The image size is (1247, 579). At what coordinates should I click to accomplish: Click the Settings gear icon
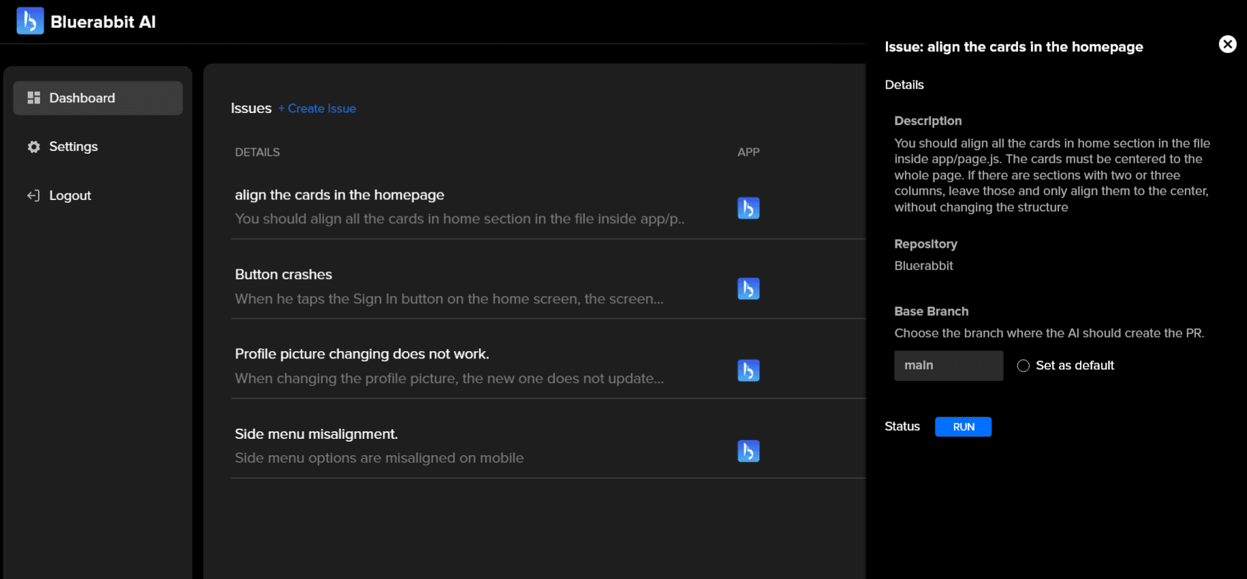point(33,147)
